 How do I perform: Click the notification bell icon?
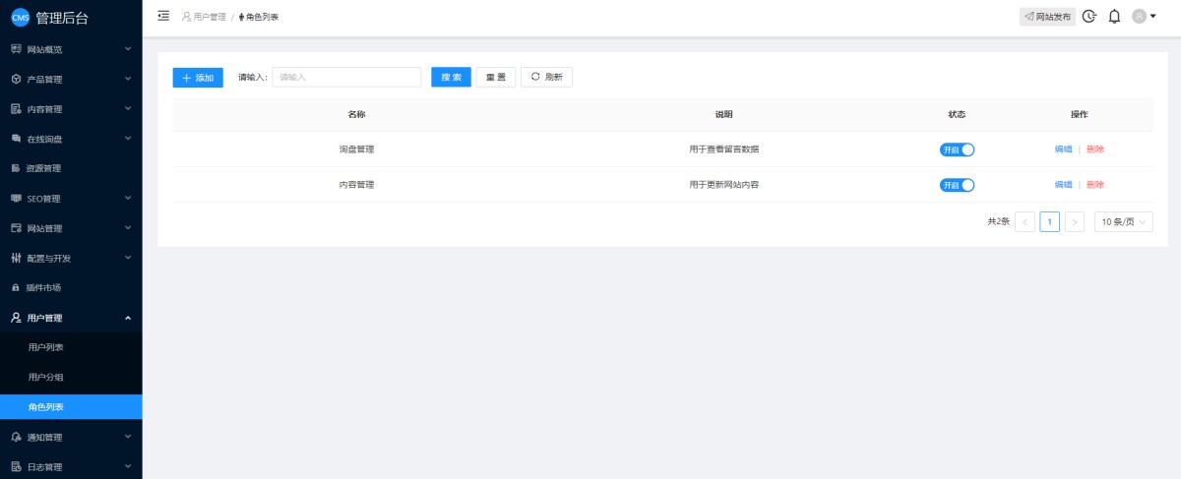[1114, 17]
